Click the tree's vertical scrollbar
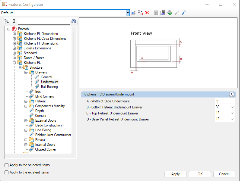The height and width of the screenshot is (184, 242). pyautogui.click(x=75, y=72)
